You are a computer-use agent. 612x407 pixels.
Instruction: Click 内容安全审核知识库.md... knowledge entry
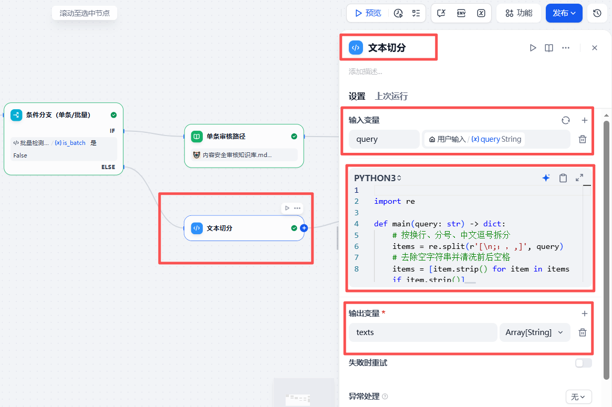[x=244, y=155]
